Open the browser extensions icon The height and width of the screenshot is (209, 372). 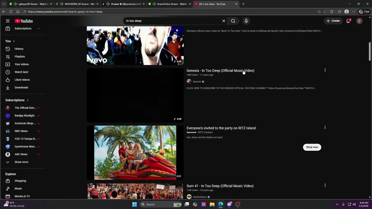point(332,12)
